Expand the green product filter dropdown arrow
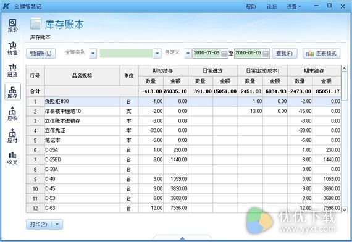The image size is (352, 242). coord(157,54)
